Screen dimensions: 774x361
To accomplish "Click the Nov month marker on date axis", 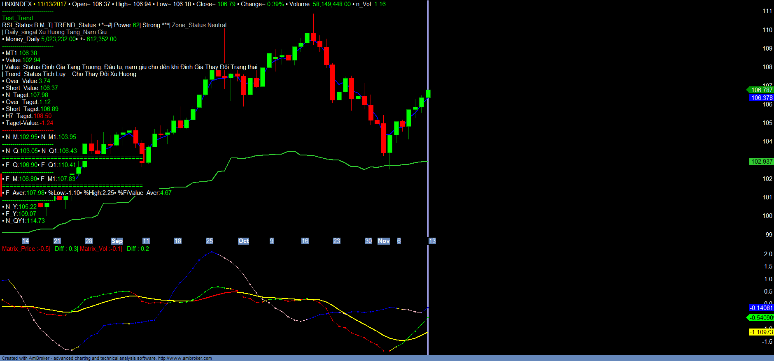I will pos(384,241).
